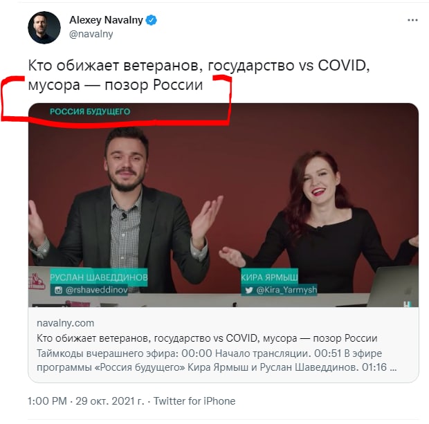Click the РОССИЯ БУДУЩЕГО label in the video

click(90, 111)
